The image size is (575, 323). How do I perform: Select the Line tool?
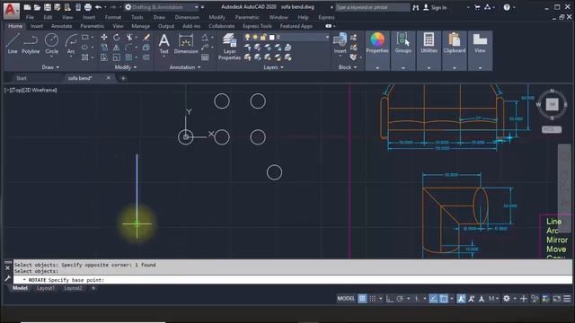point(13,44)
